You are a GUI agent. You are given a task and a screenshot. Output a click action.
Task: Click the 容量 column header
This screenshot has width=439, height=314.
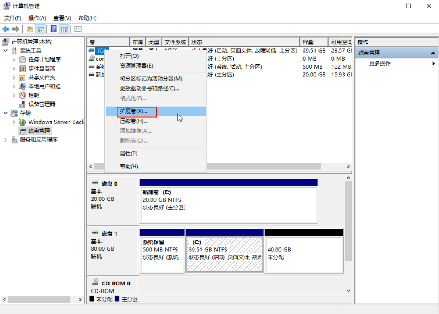(x=308, y=42)
